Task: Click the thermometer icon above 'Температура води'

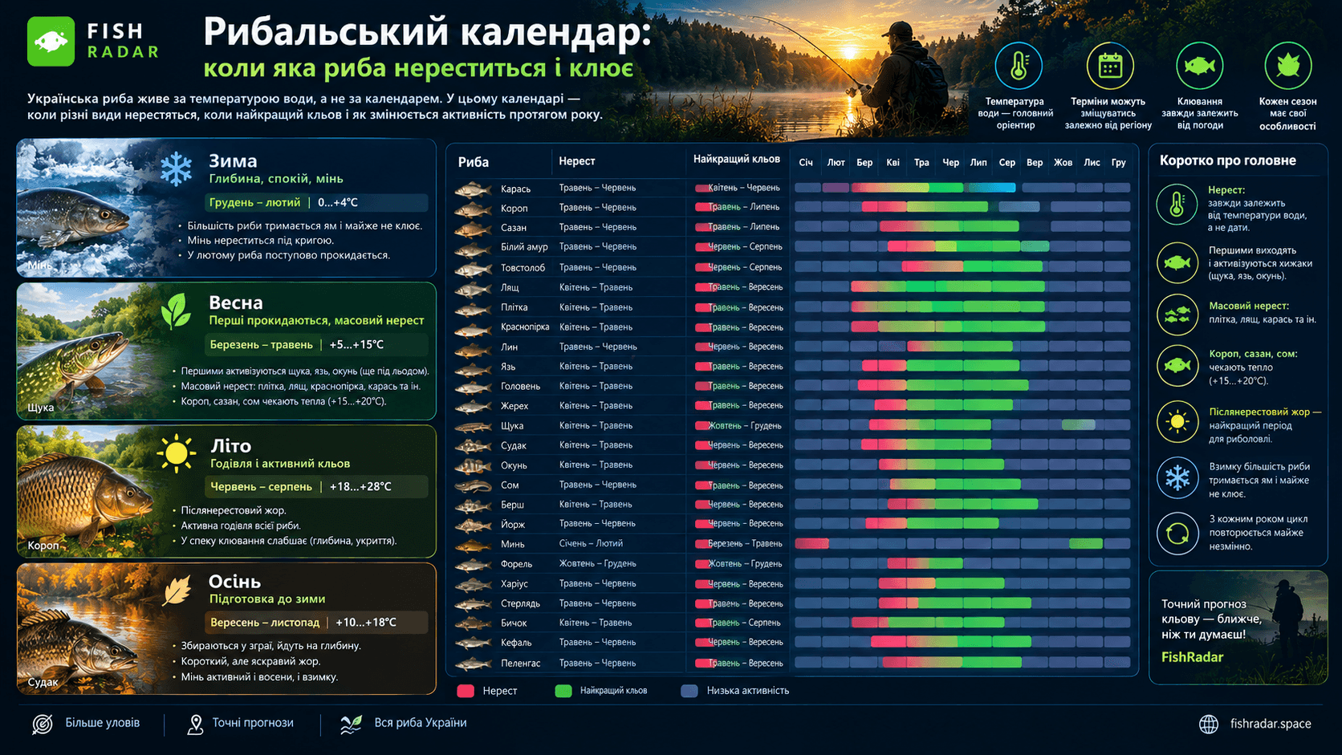Action: [x=1019, y=66]
